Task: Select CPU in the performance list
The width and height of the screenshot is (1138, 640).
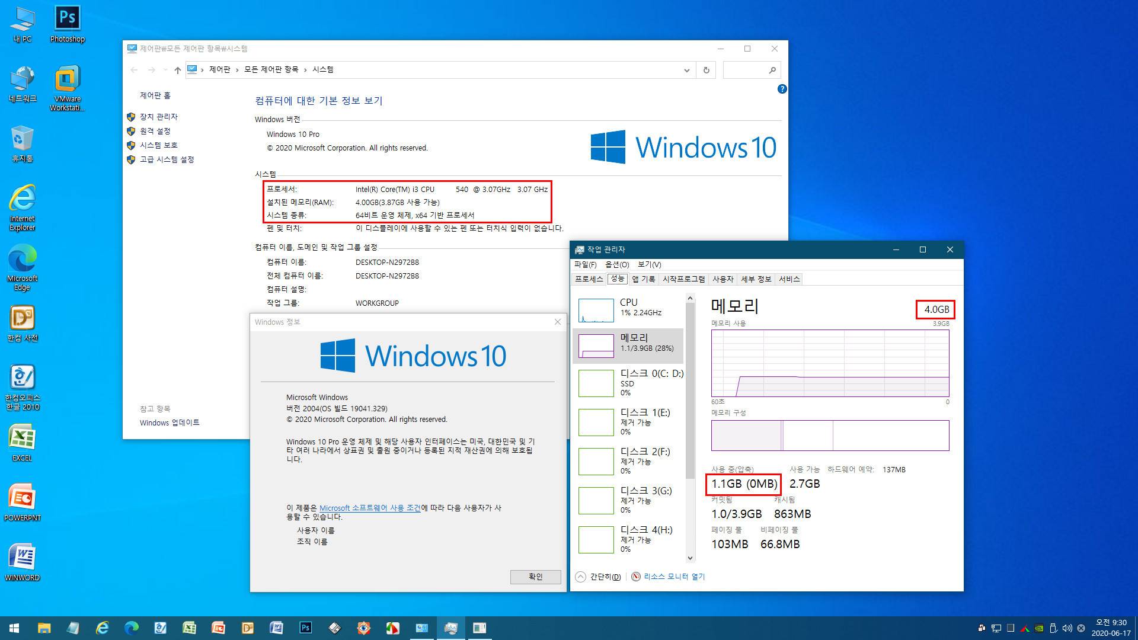Action: [628, 309]
